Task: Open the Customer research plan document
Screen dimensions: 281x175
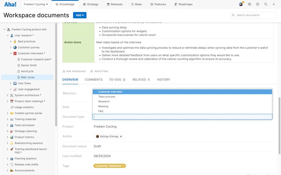Action: coord(36,59)
